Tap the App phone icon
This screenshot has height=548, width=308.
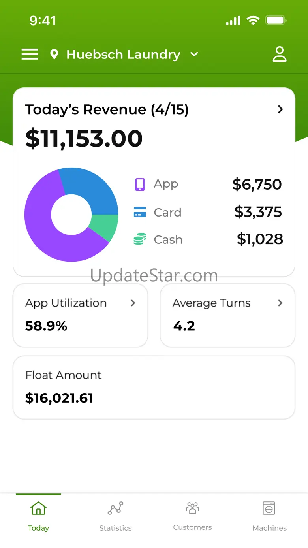pos(140,184)
